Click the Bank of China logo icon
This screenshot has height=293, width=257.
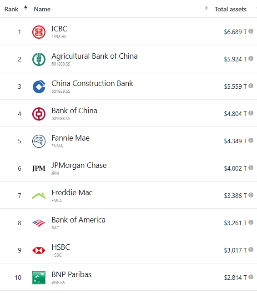[x=39, y=114]
